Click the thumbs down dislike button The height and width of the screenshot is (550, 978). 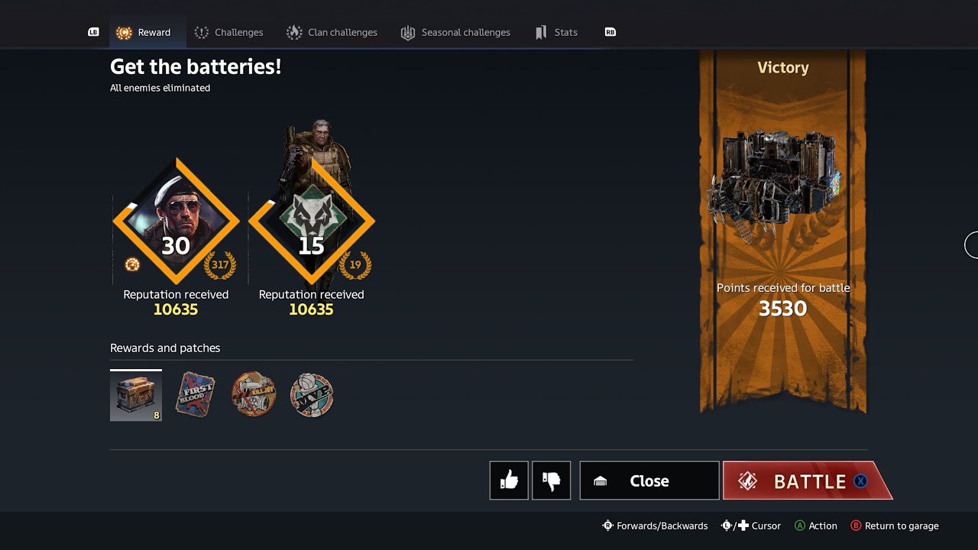pos(551,480)
